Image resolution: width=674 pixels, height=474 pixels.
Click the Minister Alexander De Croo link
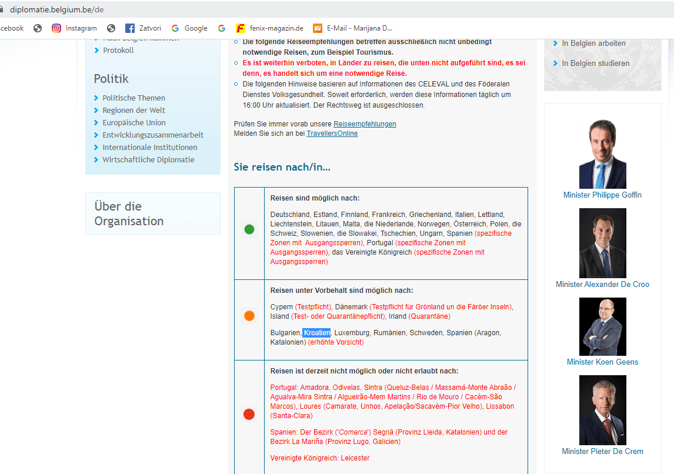click(x=602, y=285)
